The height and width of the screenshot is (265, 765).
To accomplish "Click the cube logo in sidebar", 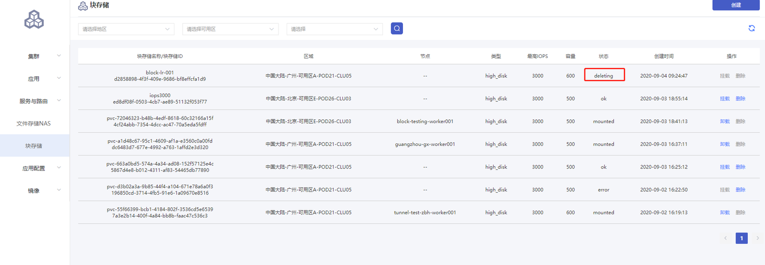I will [x=34, y=20].
